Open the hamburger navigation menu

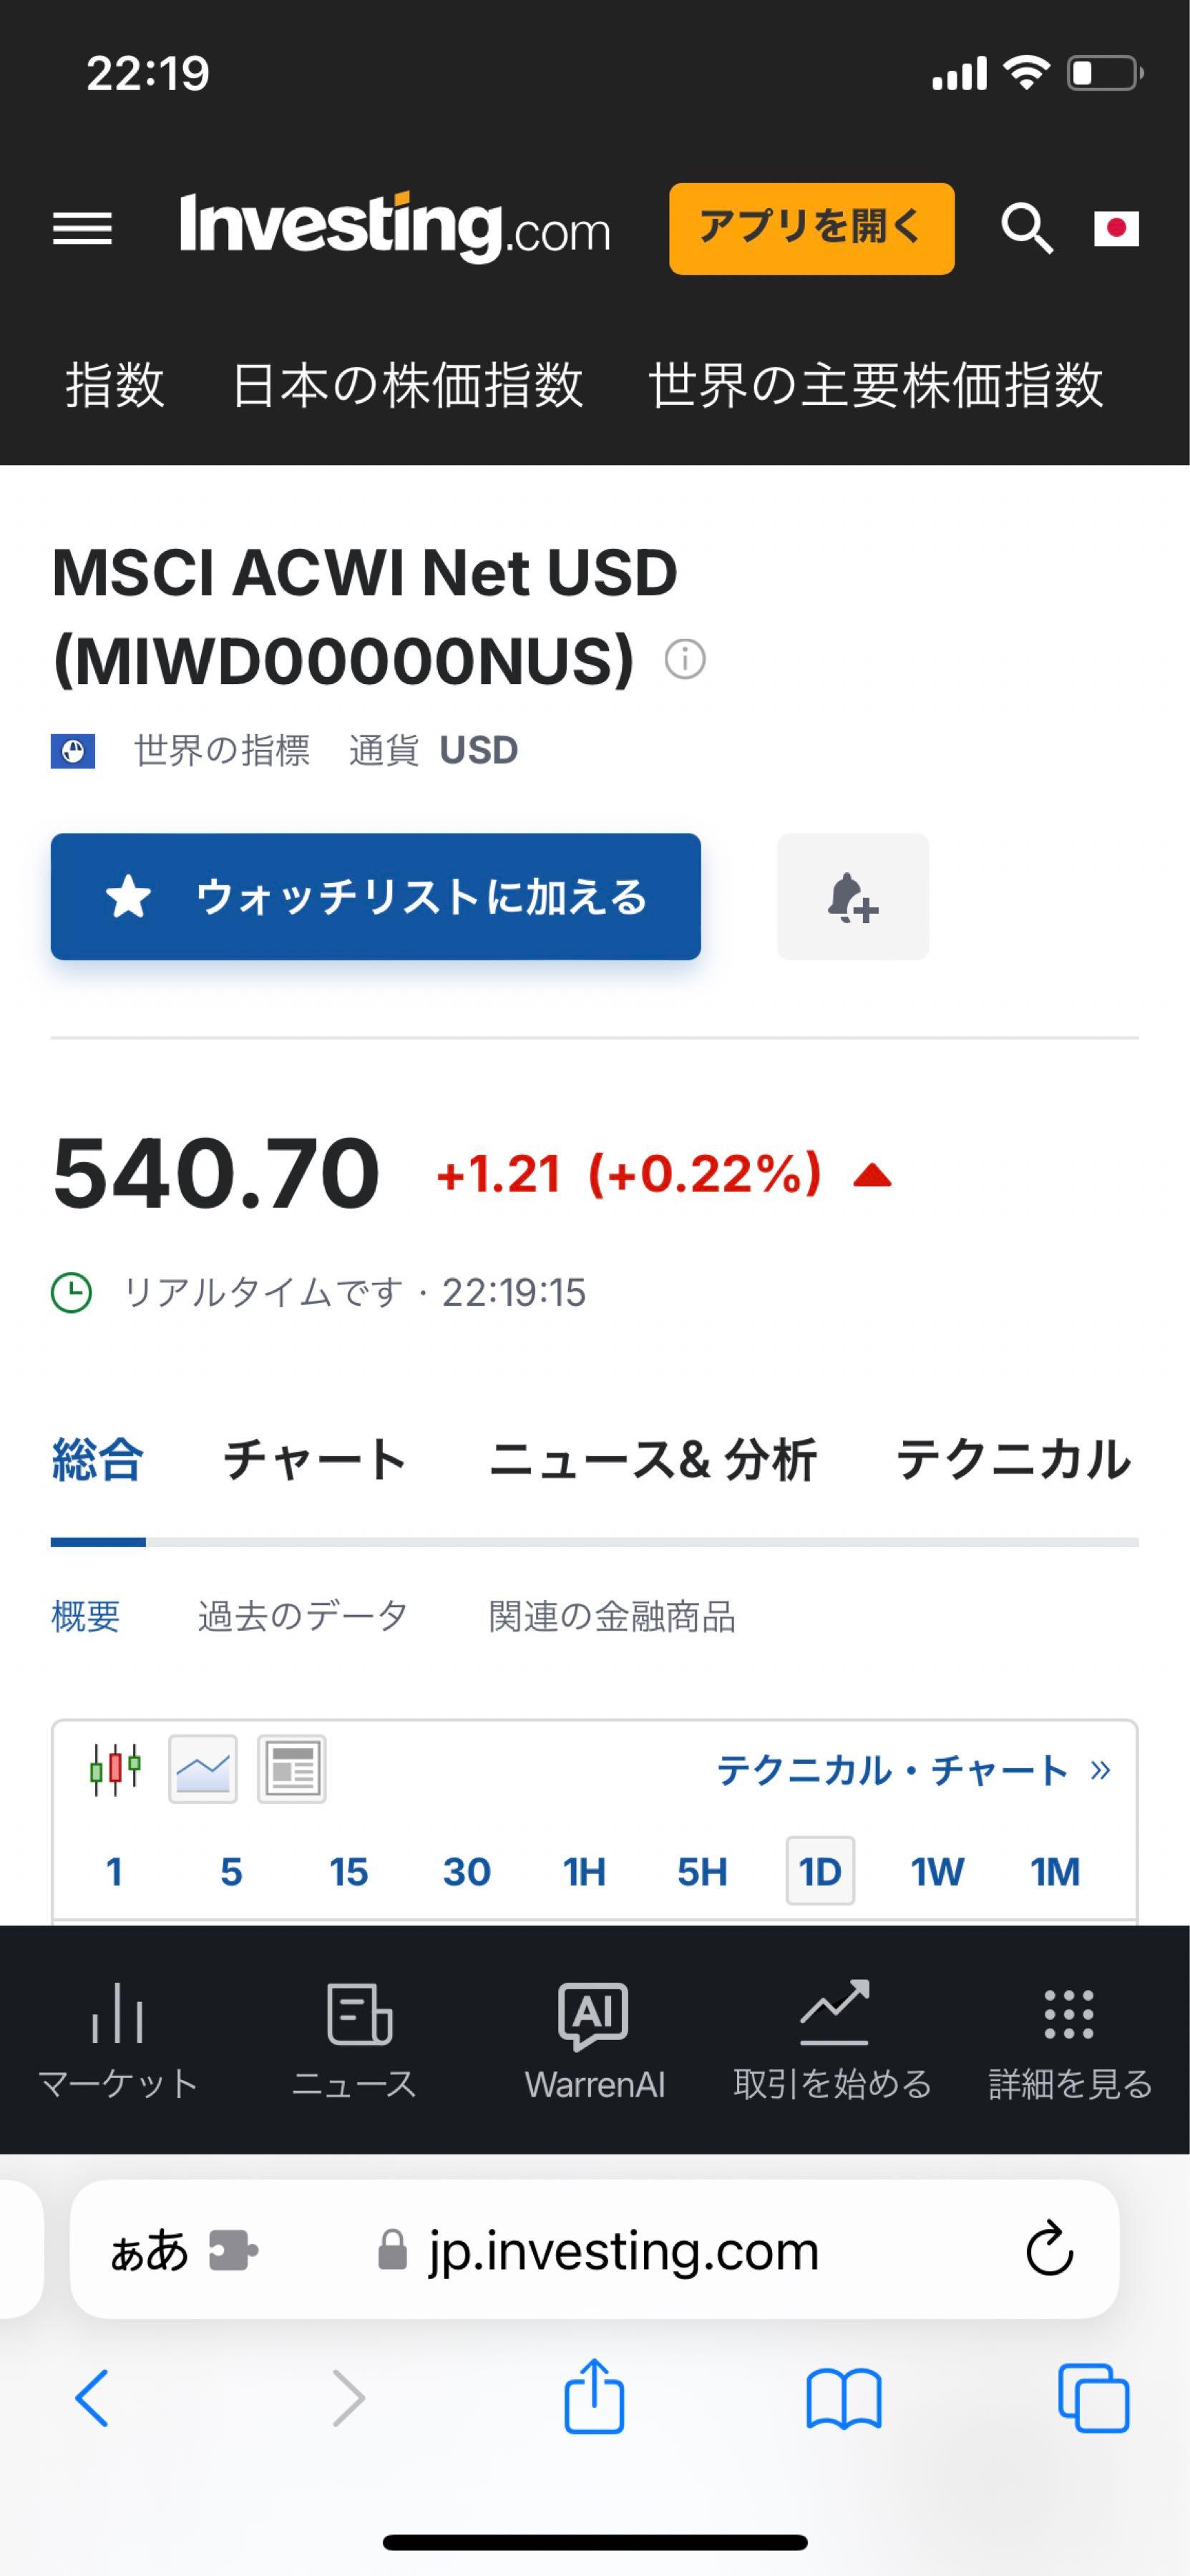click(82, 229)
